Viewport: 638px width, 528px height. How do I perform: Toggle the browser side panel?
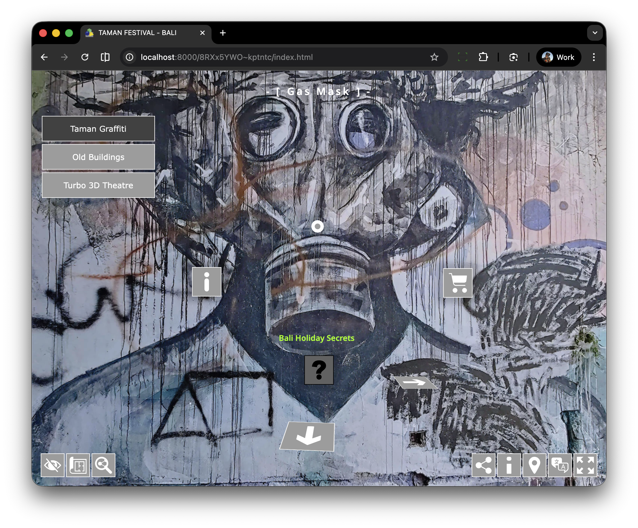(x=105, y=57)
